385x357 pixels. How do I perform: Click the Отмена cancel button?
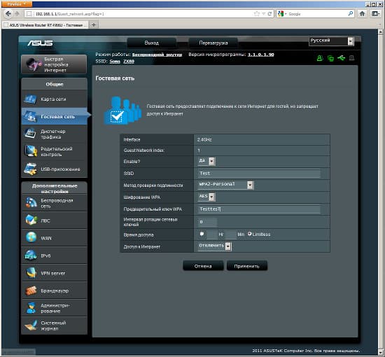coord(203,266)
